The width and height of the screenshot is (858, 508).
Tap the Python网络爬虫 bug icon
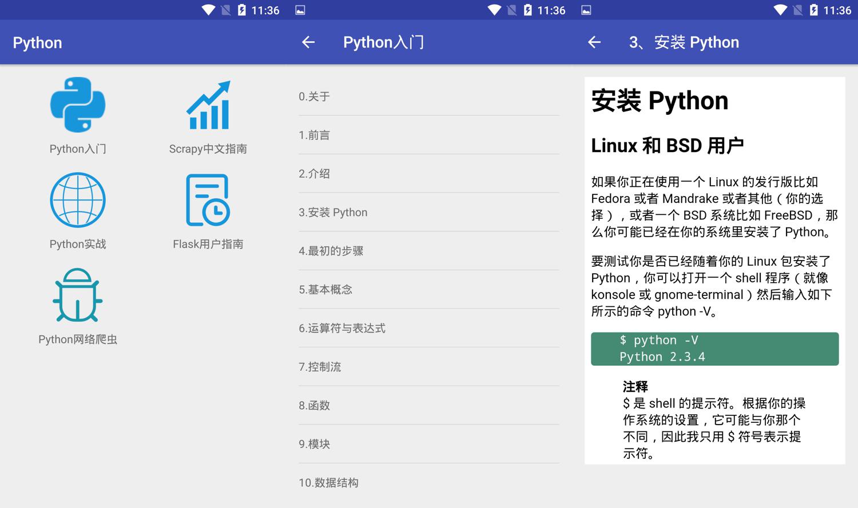(x=78, y=295)
